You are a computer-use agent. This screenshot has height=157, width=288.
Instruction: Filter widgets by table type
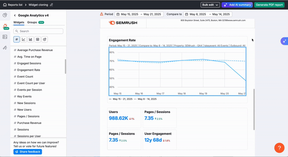point(38,39)
